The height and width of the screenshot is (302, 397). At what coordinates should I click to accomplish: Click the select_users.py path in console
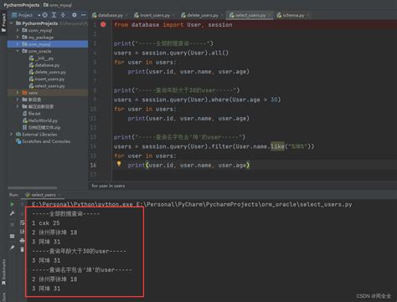pyautogui.click(x=245, y=204)
